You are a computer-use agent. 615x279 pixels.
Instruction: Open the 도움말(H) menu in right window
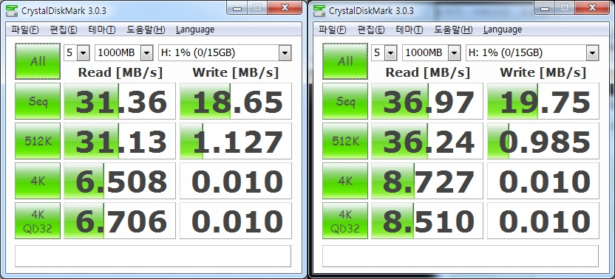point(453,30)
